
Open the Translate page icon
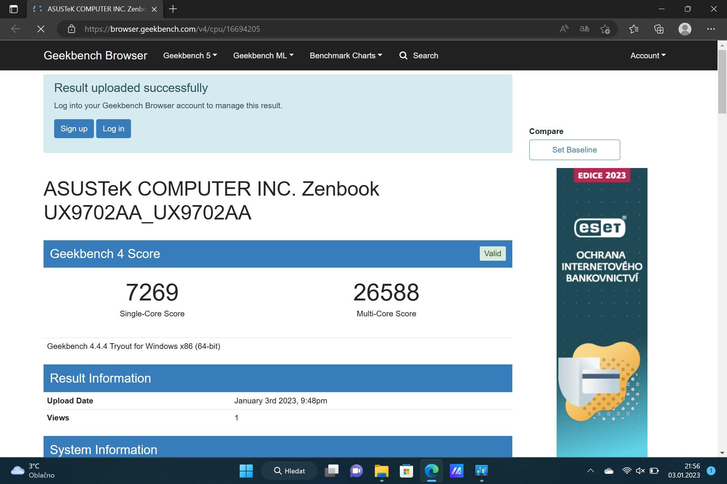click(x=585, y=29)
